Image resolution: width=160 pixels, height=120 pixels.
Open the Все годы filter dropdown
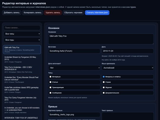pyautogui.click(x=22, y=40)
